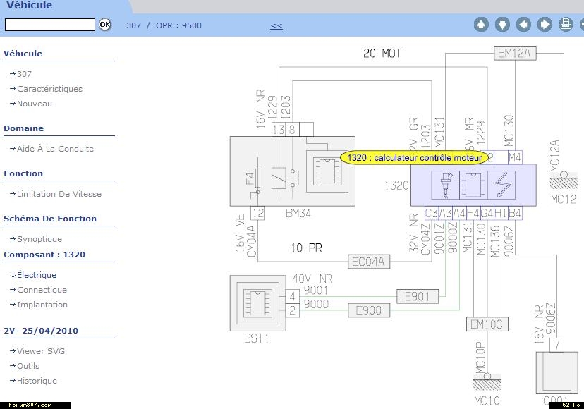The height and width of the screenshot is (409, 584).
Task: Click pin H4 on component 1320
Action: click(x=473, y=213)
